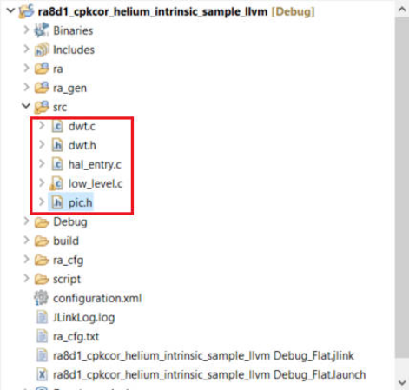Select the script folder
Screen dimensions: 409x390
click(67, 279)
